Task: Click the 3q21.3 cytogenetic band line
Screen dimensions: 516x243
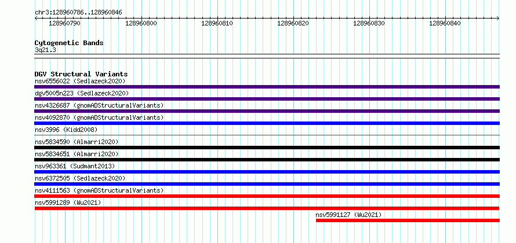Action: 267,56
